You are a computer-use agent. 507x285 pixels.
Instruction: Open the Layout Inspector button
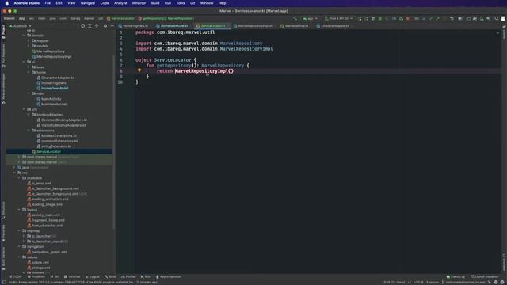[484, 276]
